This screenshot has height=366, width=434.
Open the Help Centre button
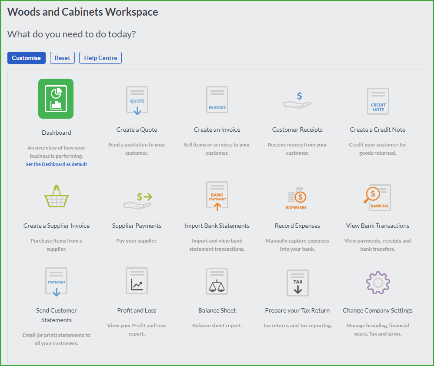100,58
